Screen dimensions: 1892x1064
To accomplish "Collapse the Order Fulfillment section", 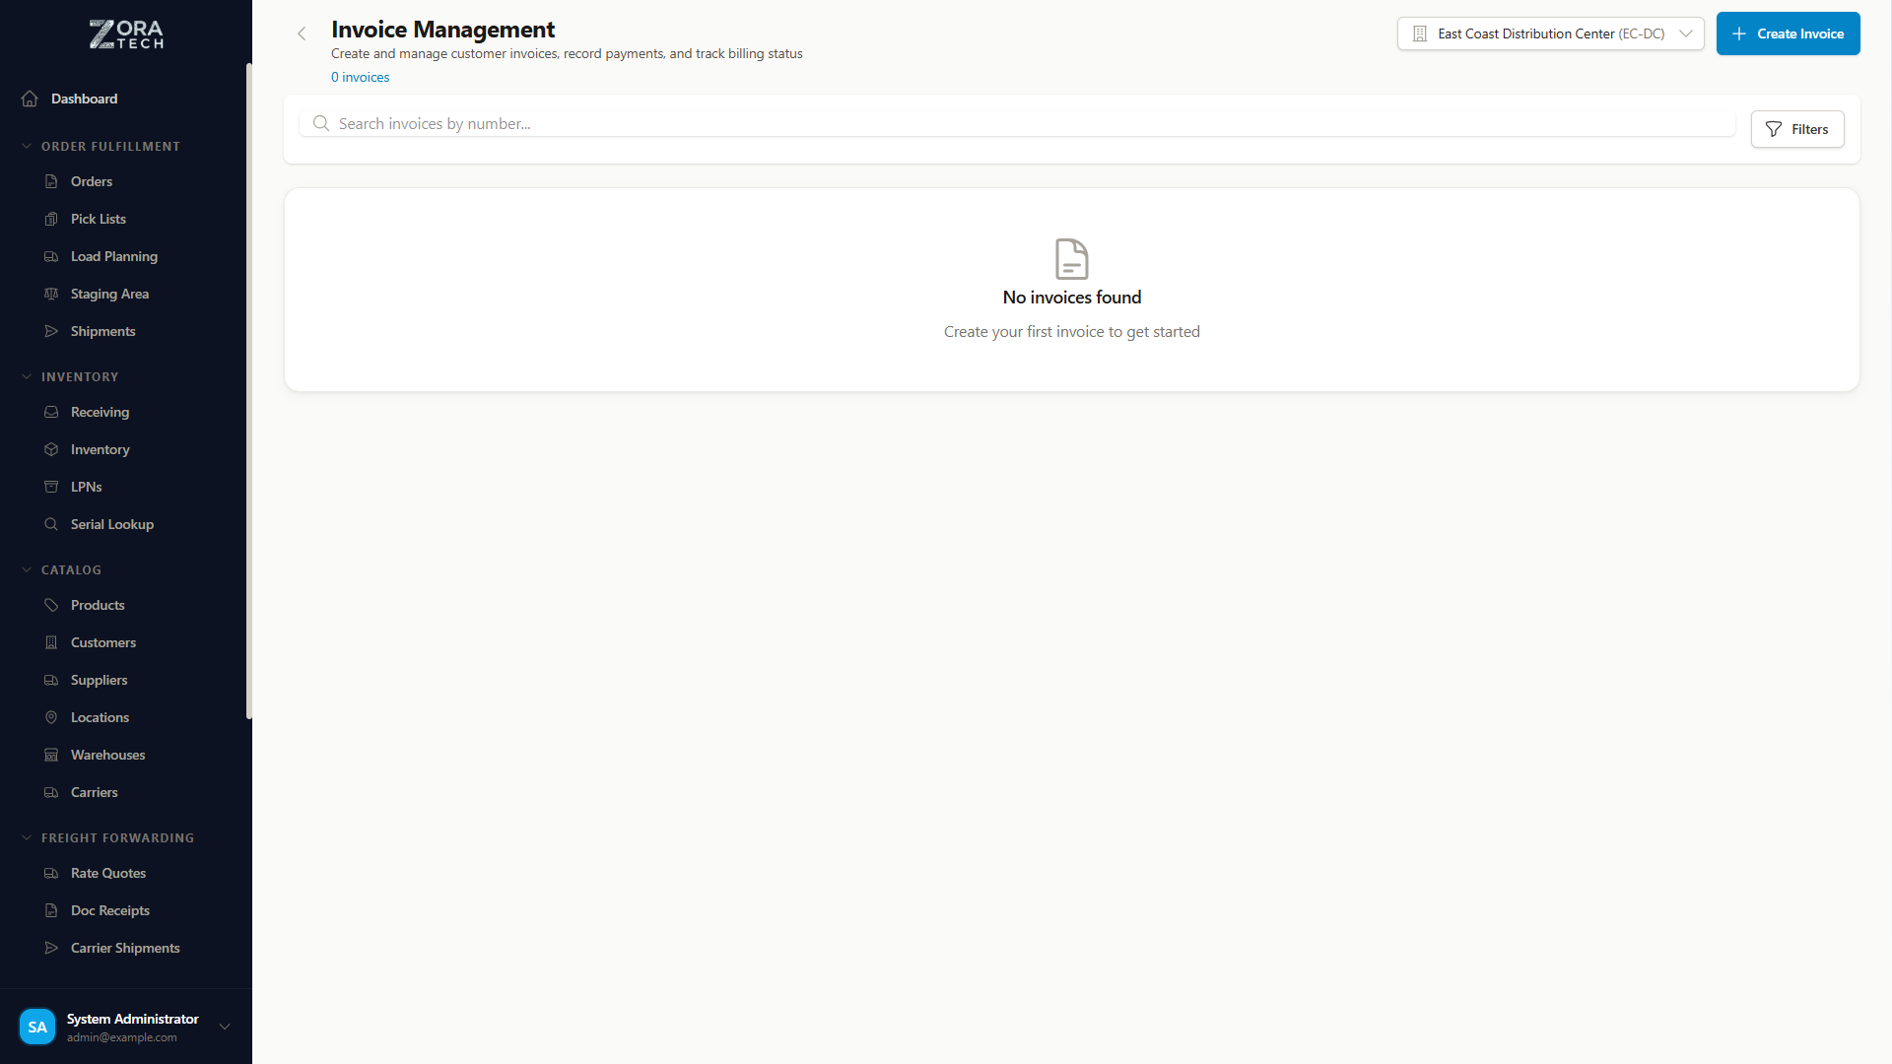I will (27, 146).
